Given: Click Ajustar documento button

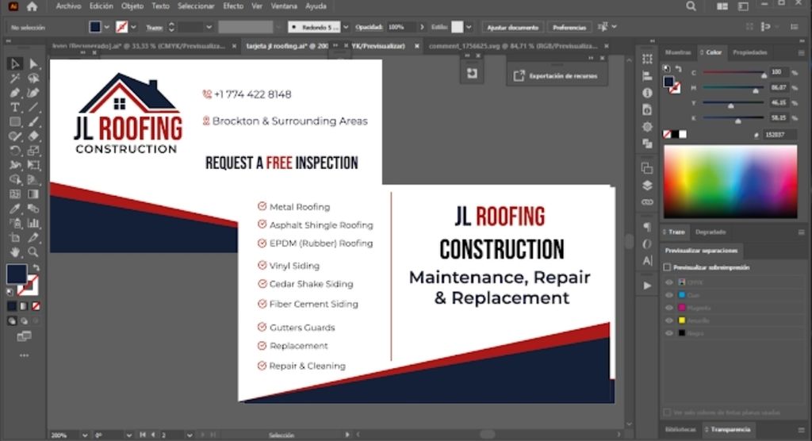Looking at the screenshot, I should click(x=513, y=27).
